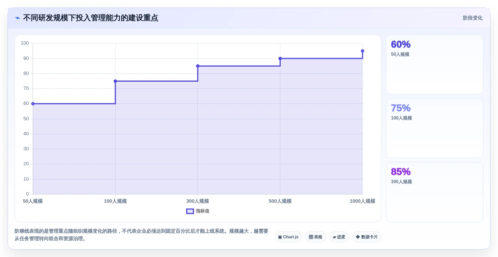Click the blue icon beside the title
498x257 pixels.
tap(18, 18)
